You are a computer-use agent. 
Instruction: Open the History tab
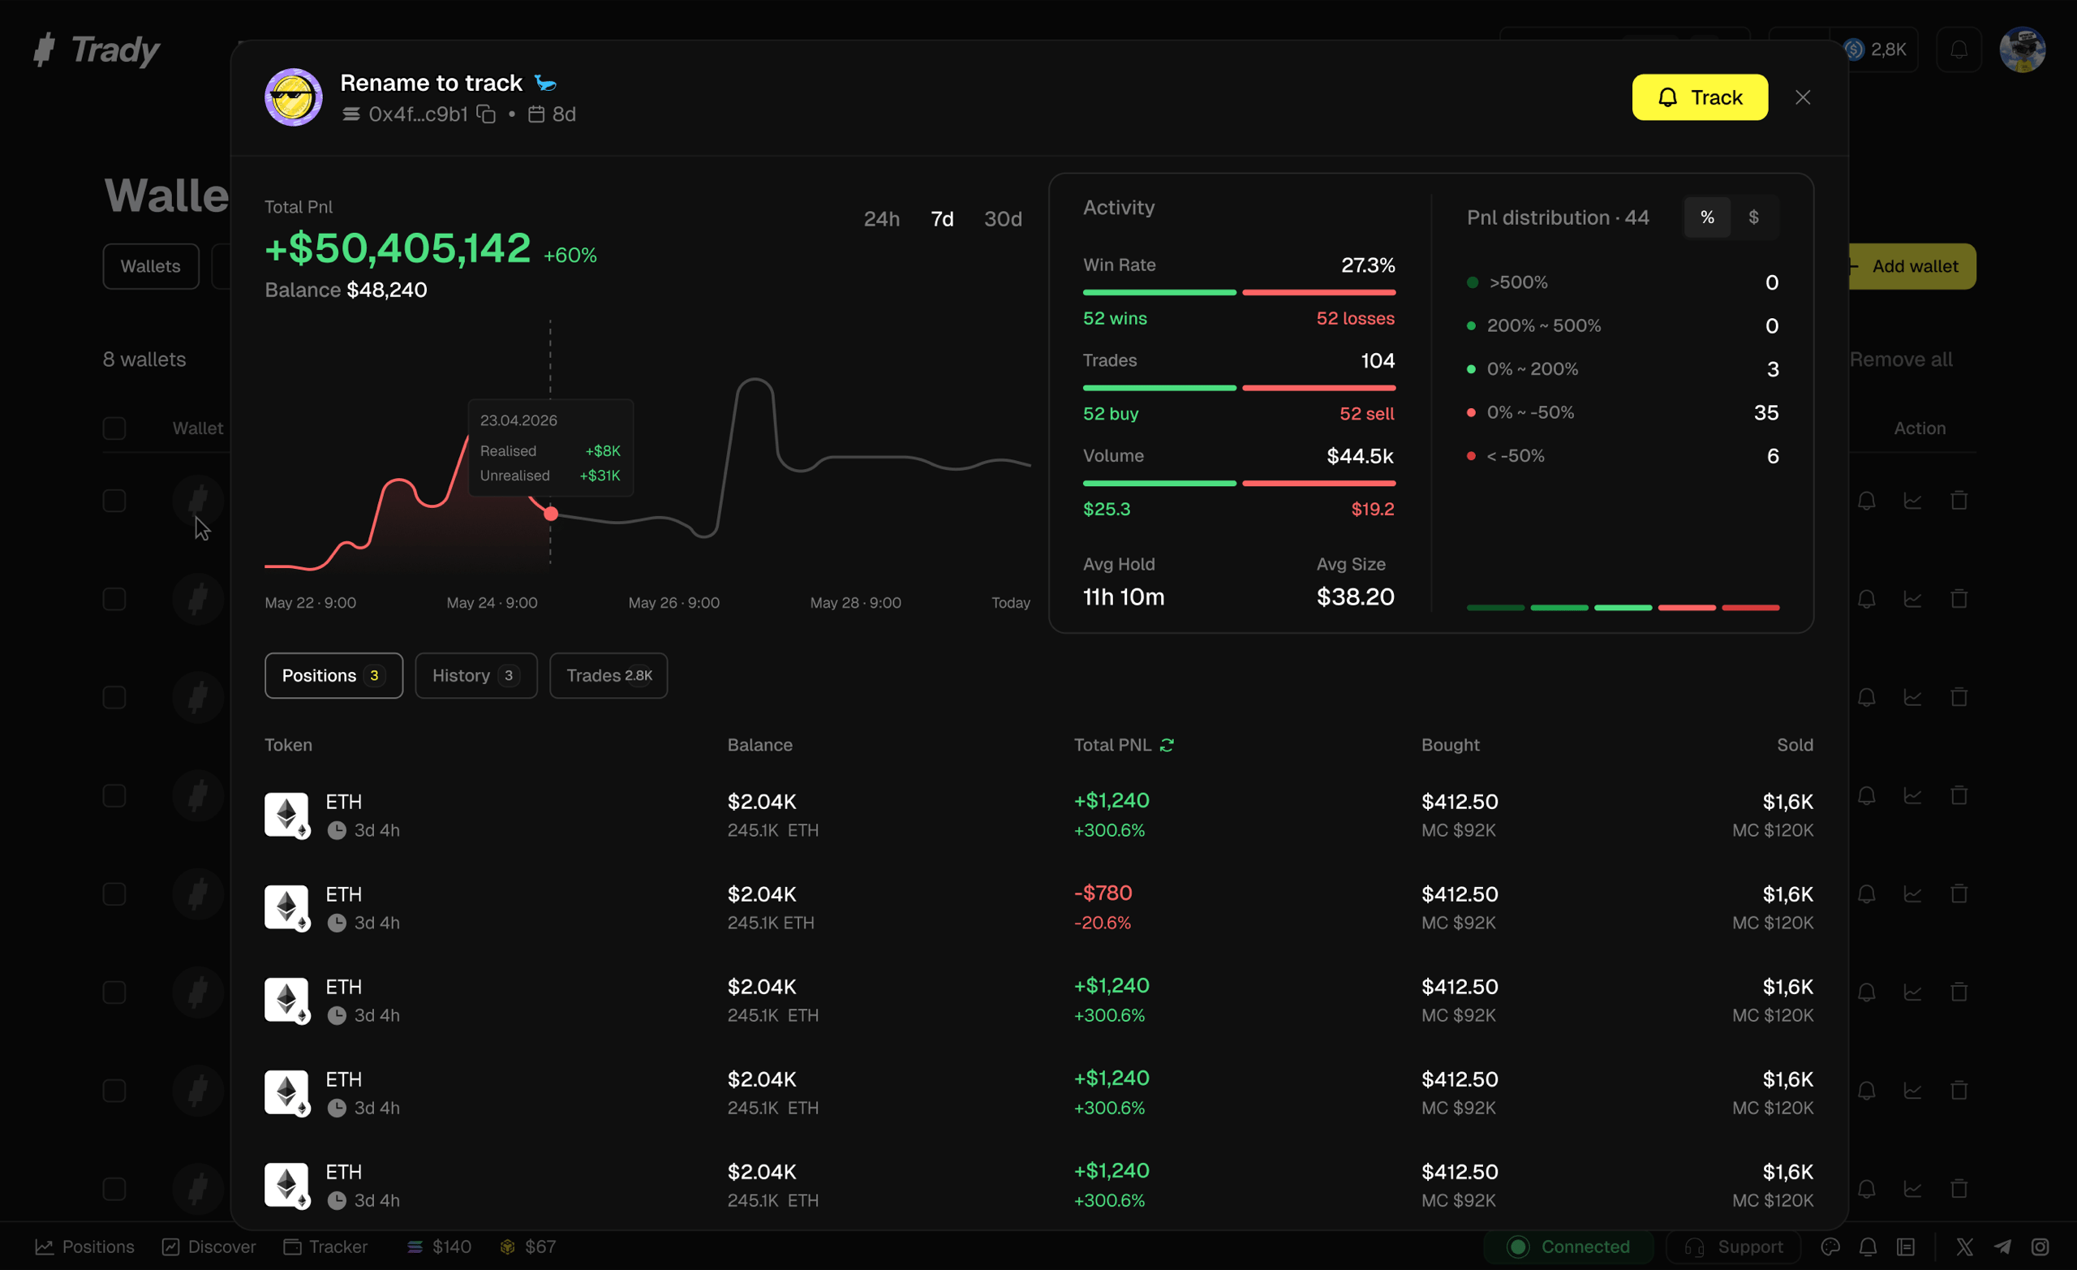476,675
